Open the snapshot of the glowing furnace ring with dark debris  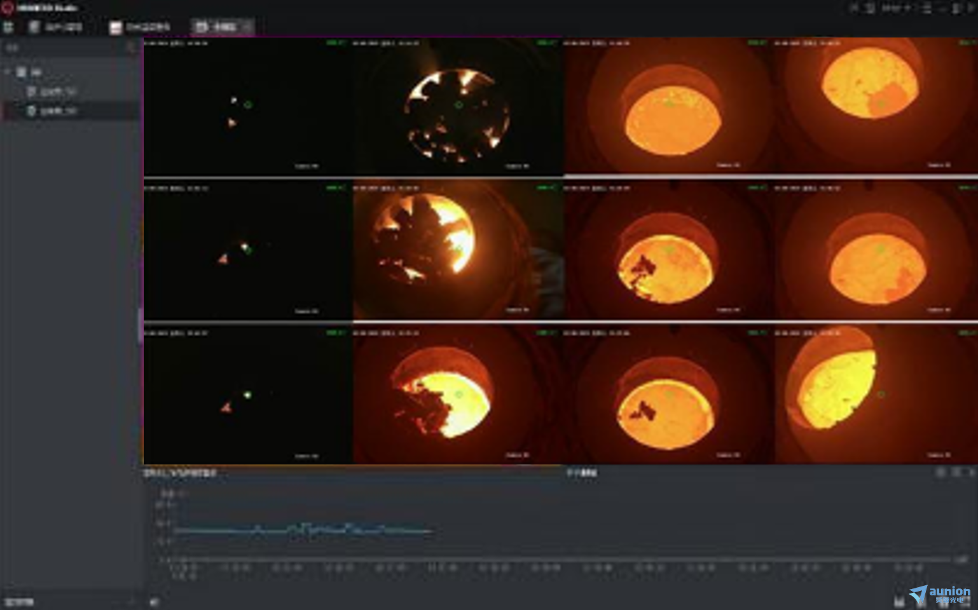(x=458, y=107)
